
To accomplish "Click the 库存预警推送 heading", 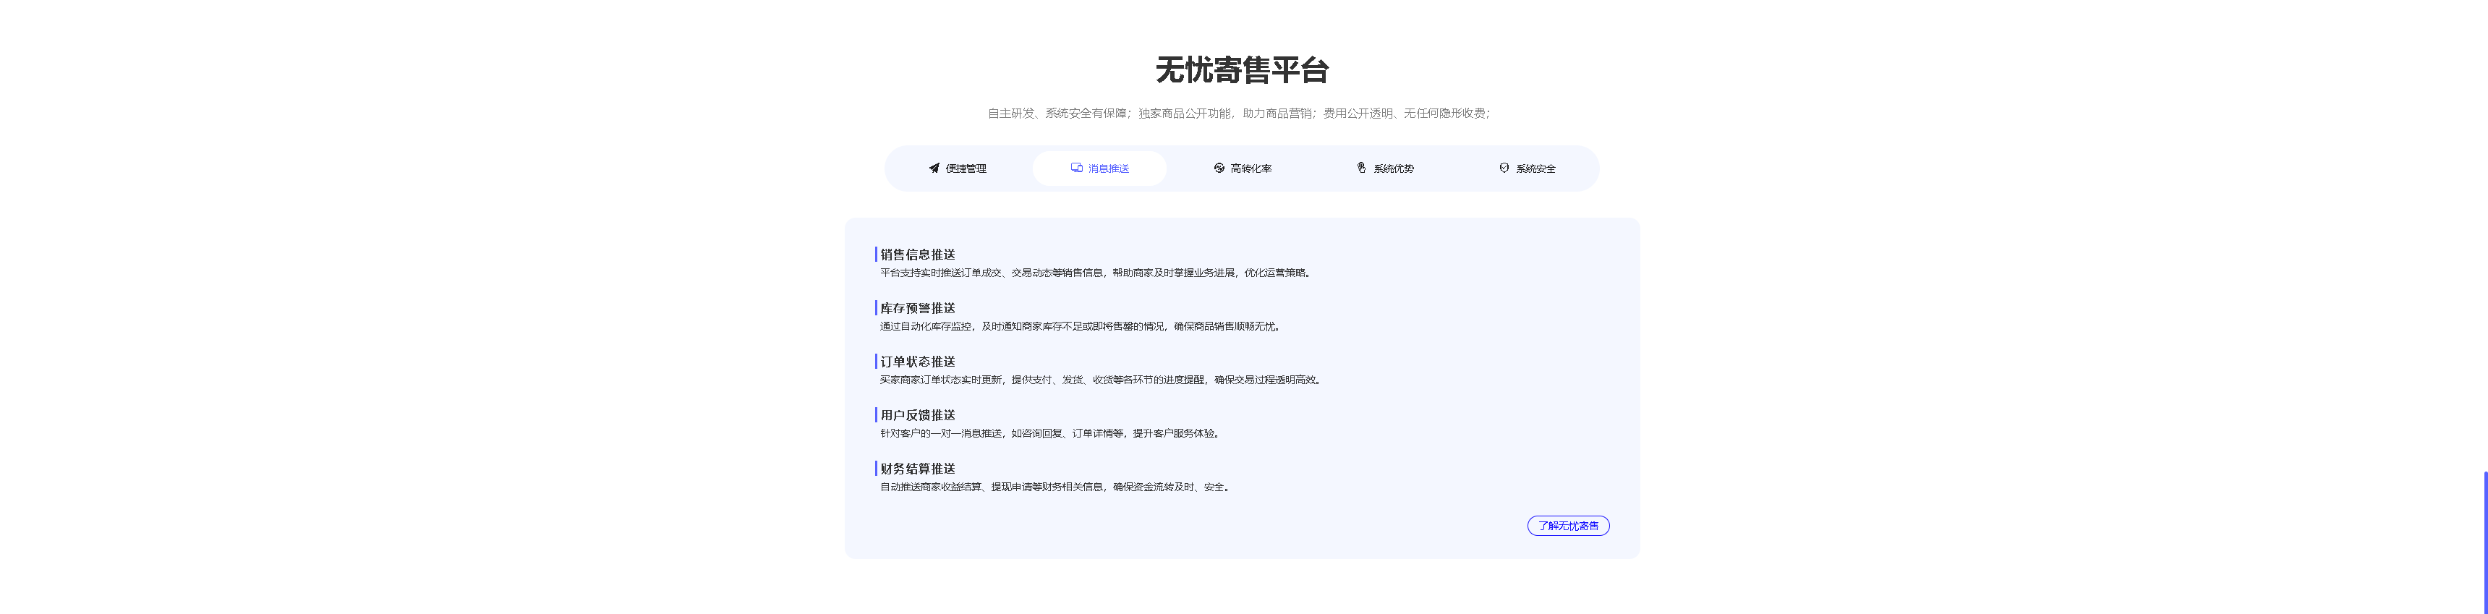I will click(918, 308).
